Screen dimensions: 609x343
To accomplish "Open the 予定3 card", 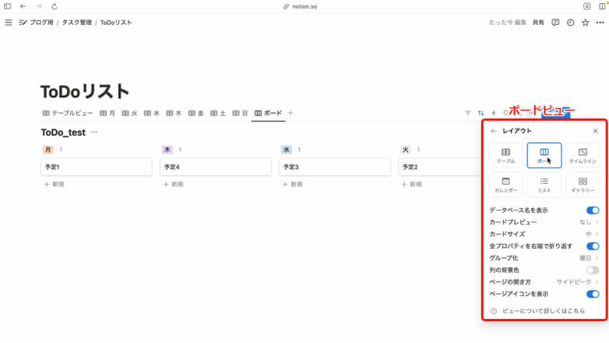I will click(x=335, y=167).
